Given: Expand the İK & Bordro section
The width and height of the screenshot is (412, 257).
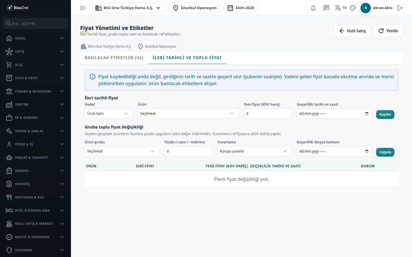Looking at the screenshot, I should pyautogui.click(x=35, y=118).
